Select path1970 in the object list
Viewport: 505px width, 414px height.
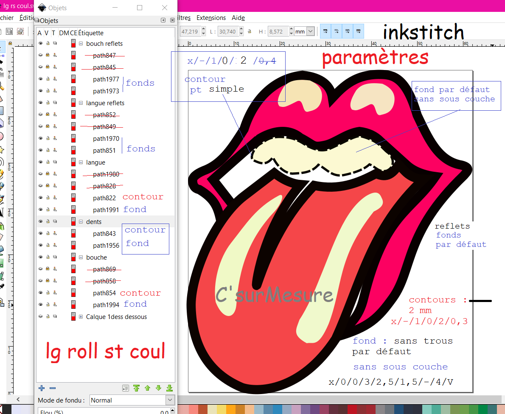point(106,138)
